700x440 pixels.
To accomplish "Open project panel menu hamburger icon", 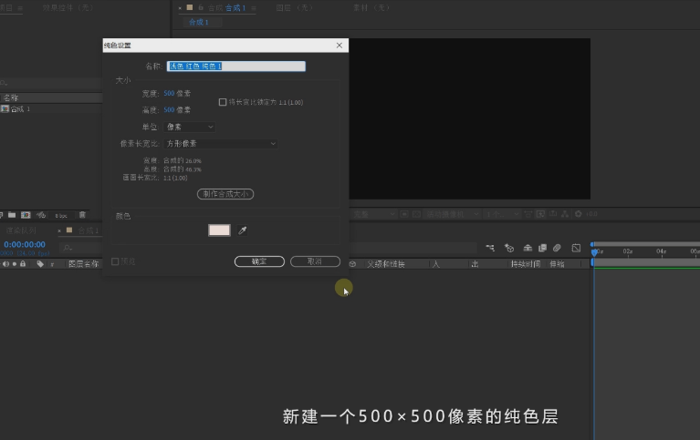I will [x=20, y=8].
